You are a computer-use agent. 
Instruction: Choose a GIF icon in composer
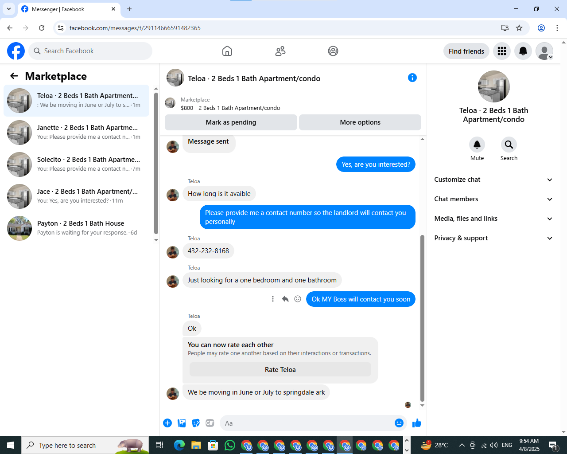210,423
